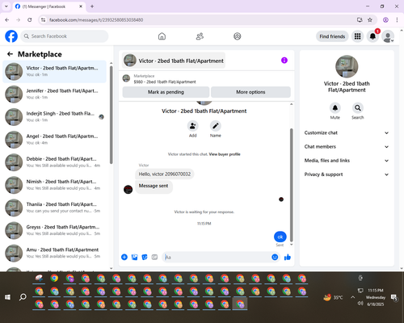Choose a sticker icon in composer

[145, 257]
